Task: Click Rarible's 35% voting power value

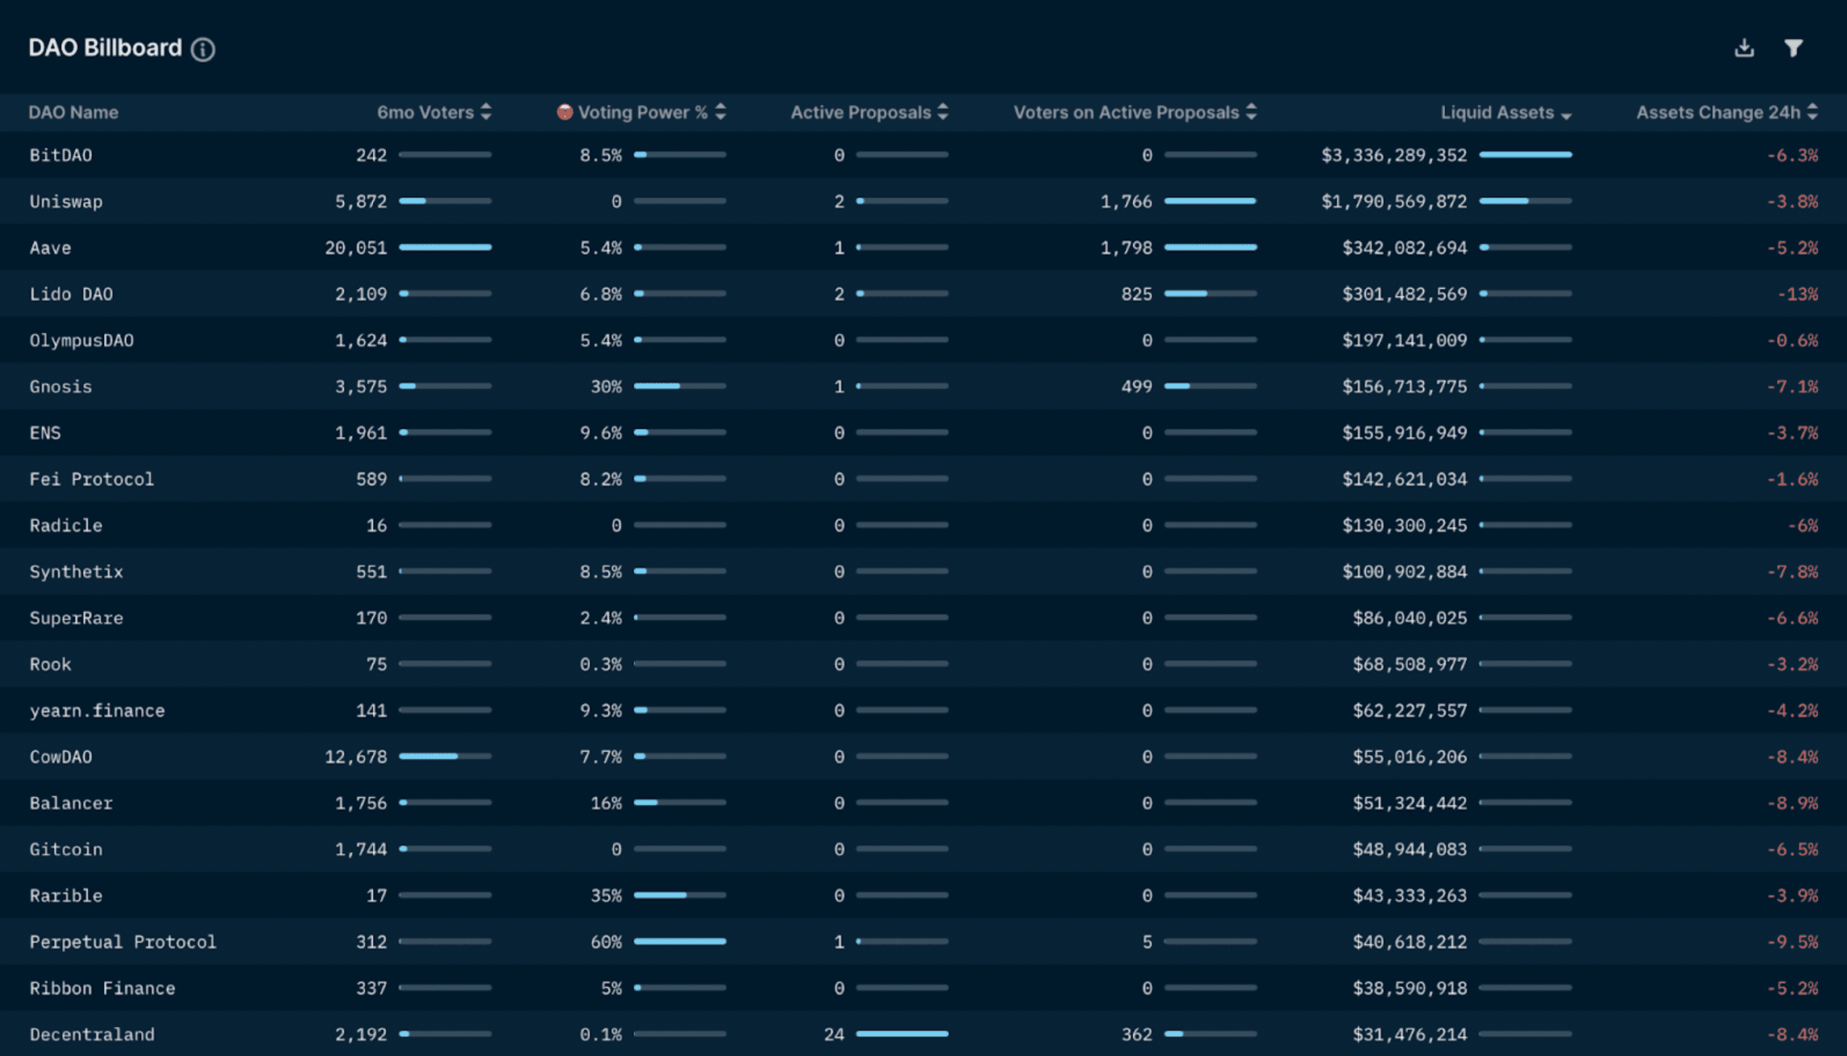Action: coord(606,895)
